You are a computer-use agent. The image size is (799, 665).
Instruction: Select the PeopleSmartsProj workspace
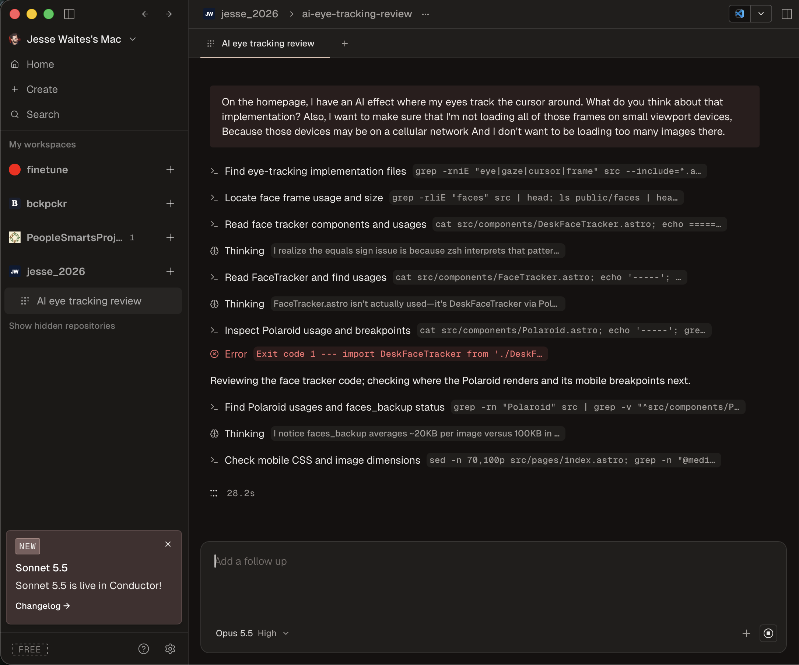[74, 237]
